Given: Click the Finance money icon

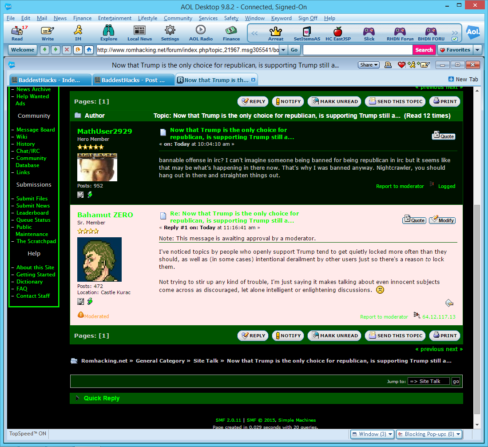Looking at the screenshot, I should [231, 33].
